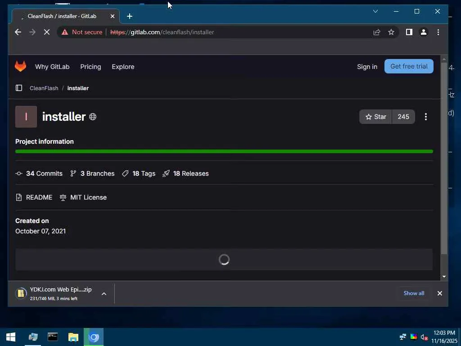Click the installer project avatar
Screen dimensions: 461x346
[x=26, y=117]
